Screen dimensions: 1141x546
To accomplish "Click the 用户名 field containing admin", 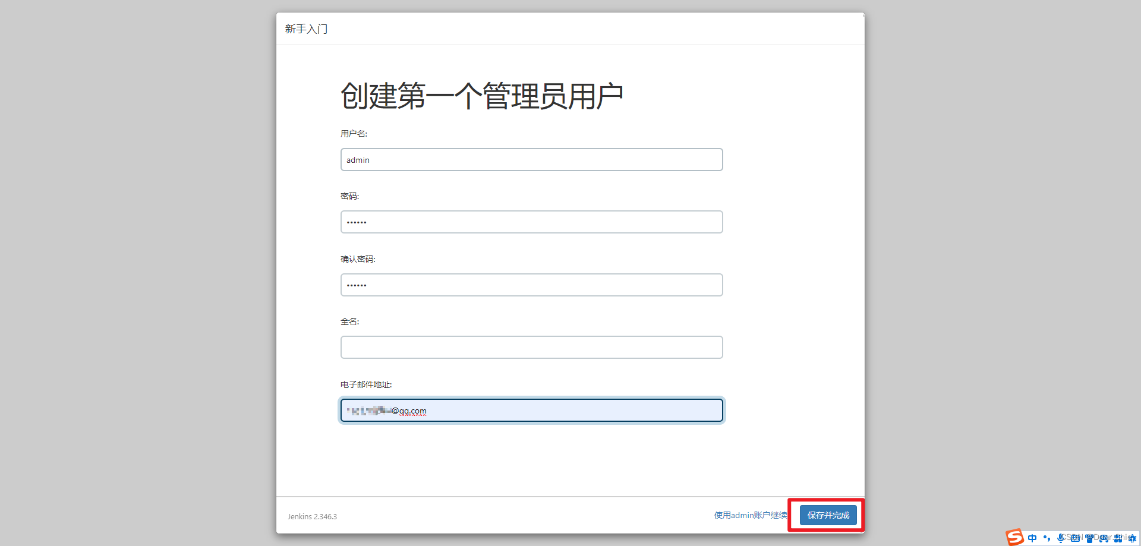I will pos(532,160).
